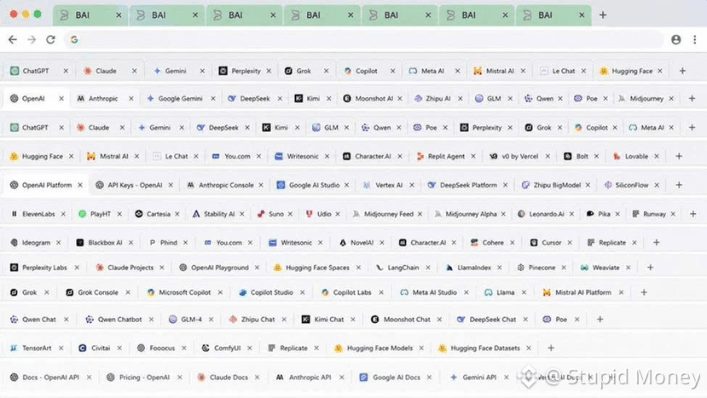Switch to the Kimi Chat tab
707x398 pixels.
pyautogui.click(x=328, y=319)
